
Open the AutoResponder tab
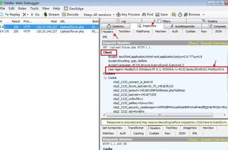pyautogui.click(x=182, y=26)
